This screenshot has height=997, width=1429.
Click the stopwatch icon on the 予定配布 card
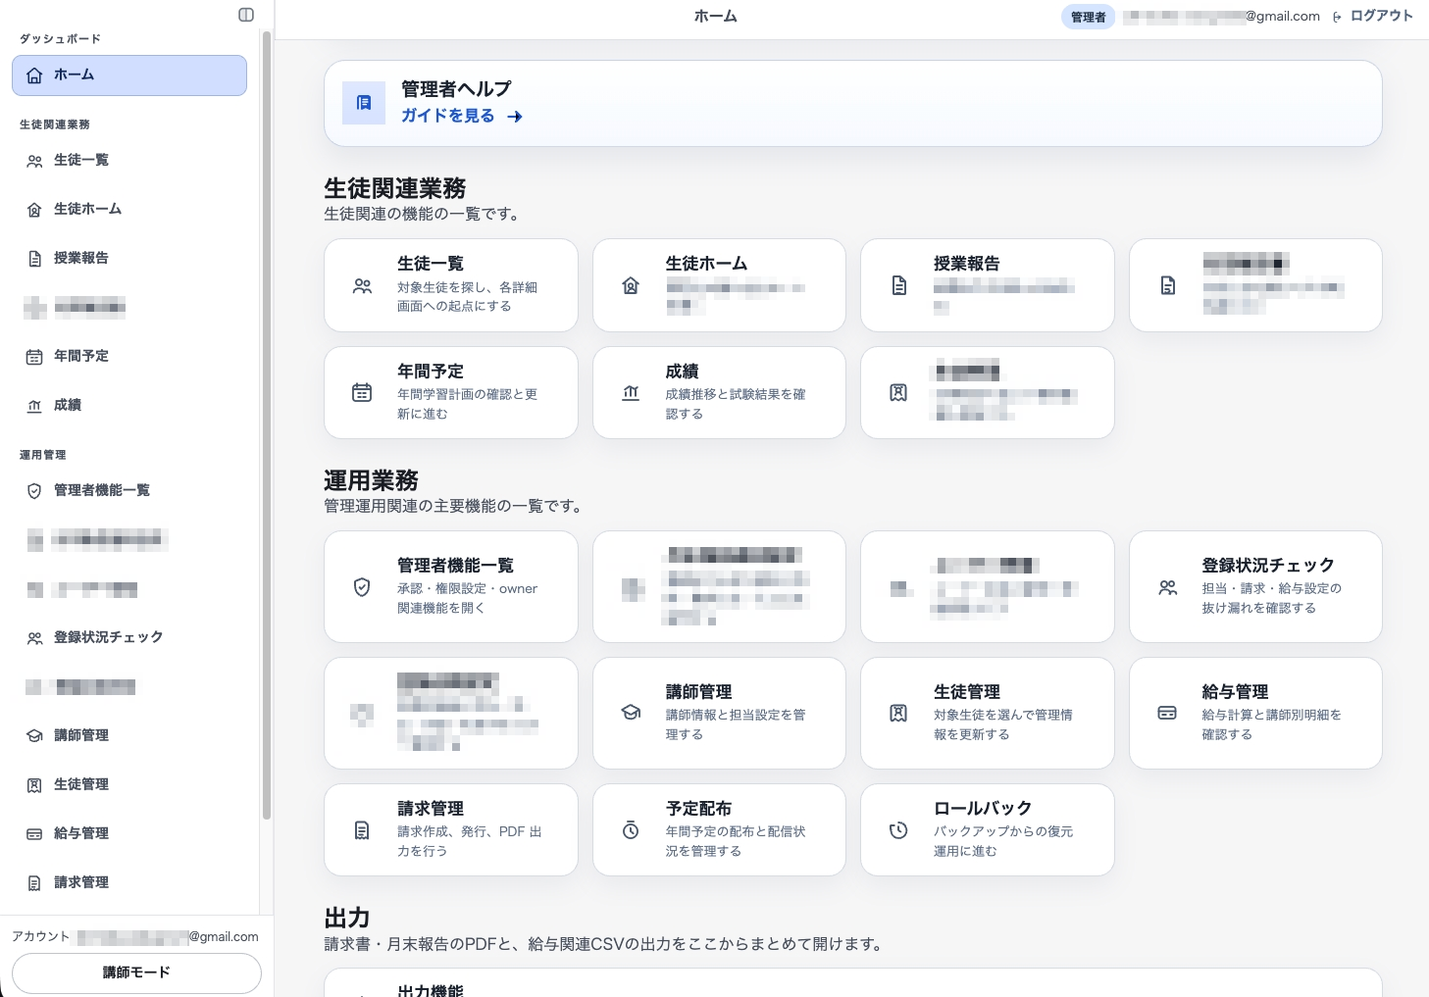click(631, 830)
